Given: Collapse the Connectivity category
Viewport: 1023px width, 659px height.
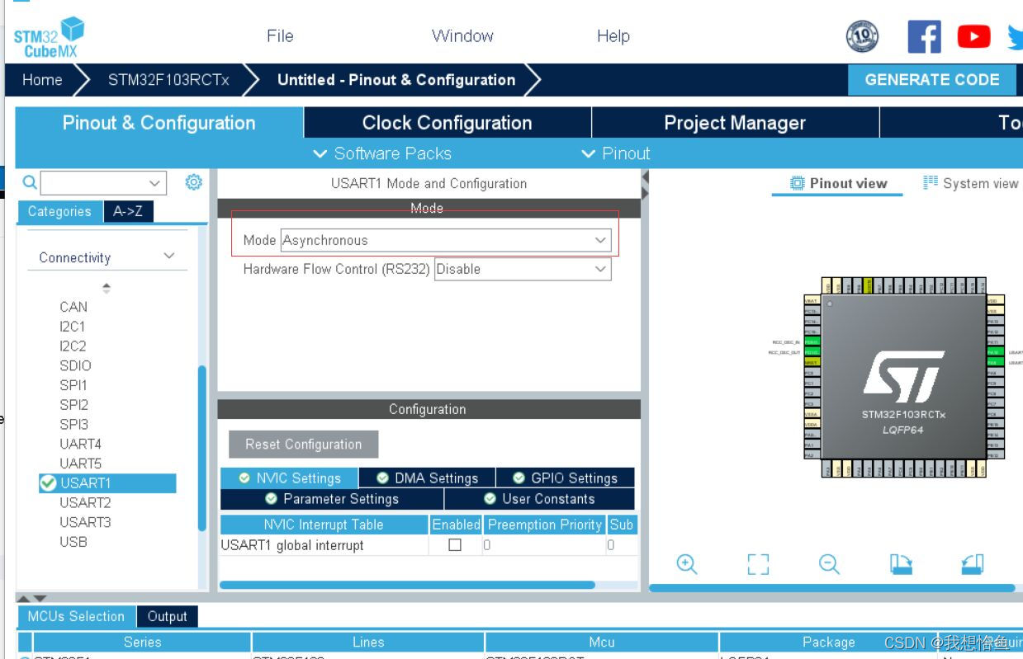Looking at the screenshot, I should pyautogui.click(x=168, y=257).
